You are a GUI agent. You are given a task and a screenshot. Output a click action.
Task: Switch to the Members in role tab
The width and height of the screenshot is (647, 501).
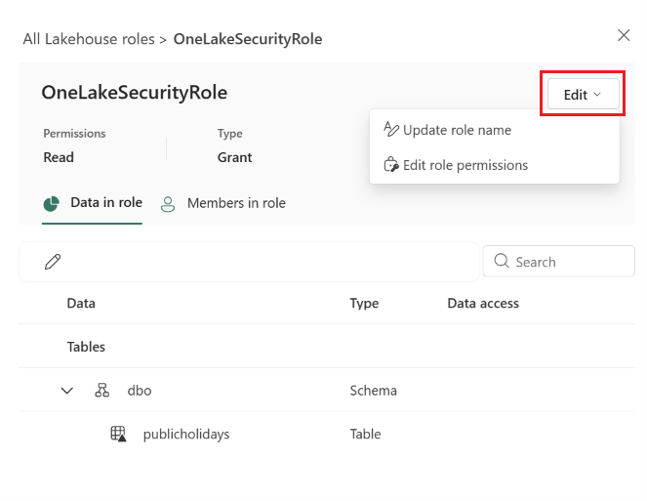pos(222,203)
